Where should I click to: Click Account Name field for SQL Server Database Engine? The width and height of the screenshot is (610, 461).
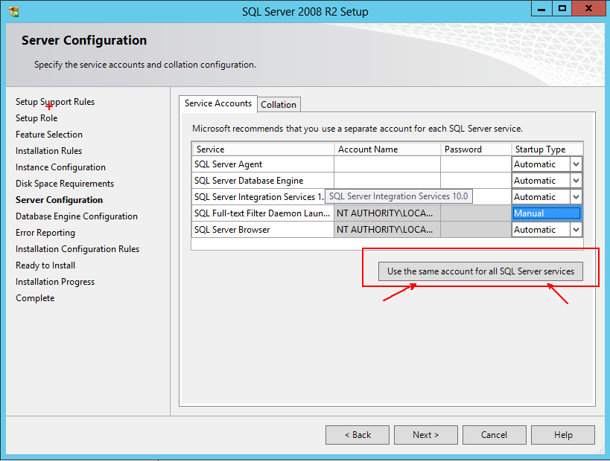(387, 181)
